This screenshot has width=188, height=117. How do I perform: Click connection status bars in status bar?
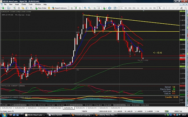[167, 111]
